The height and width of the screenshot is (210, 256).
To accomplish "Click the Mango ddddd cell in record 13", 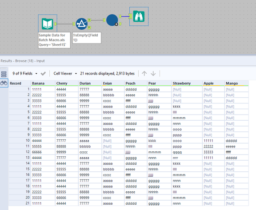I will [236, 158].
